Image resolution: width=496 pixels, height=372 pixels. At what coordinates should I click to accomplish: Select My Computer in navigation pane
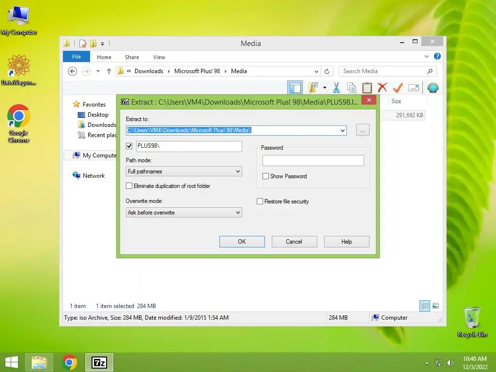click(94, 155)
